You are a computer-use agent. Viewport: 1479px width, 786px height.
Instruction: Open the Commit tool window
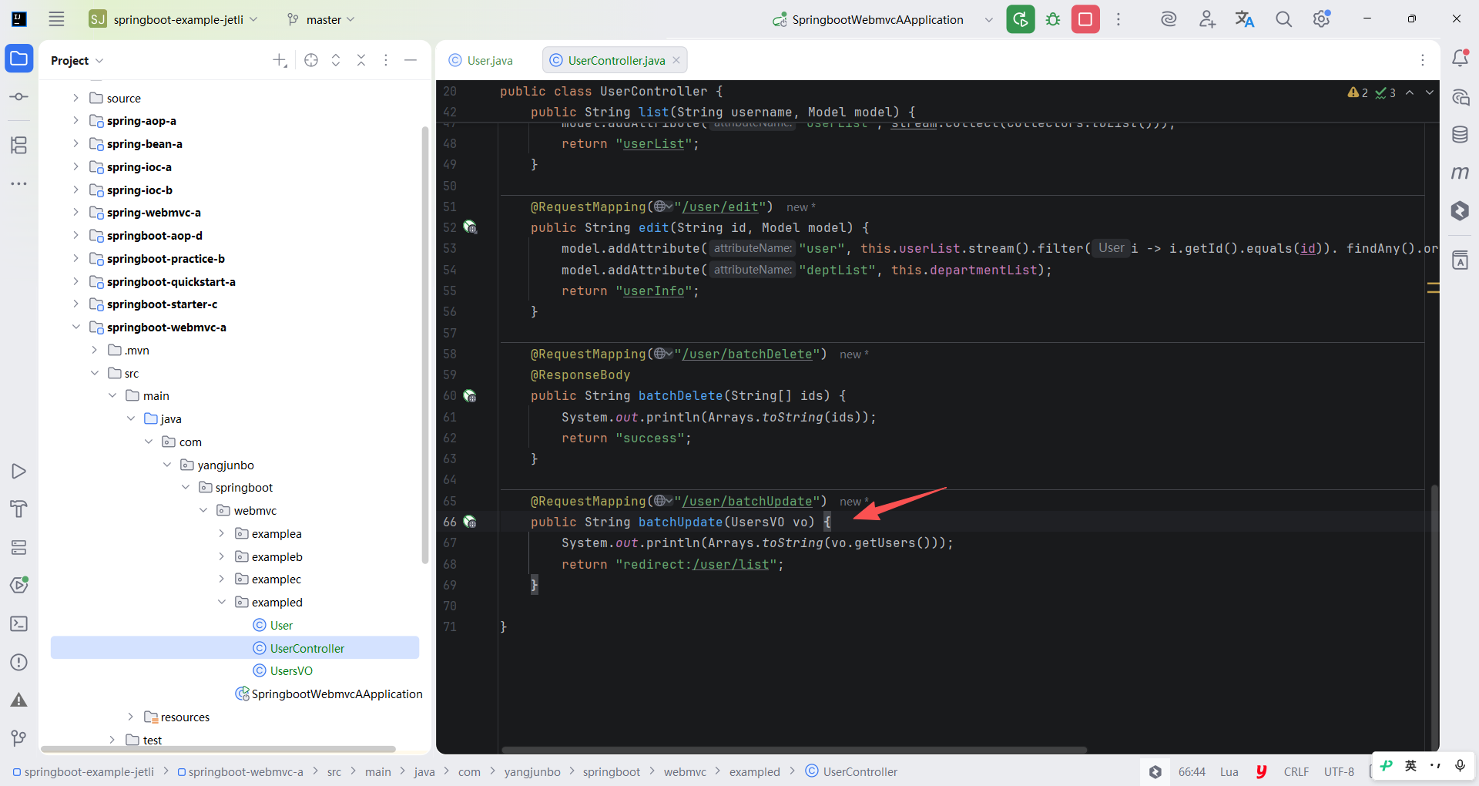click(x=19, y=97)
